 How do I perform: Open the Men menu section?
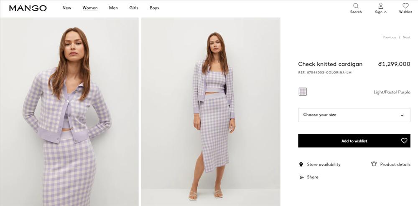click(x=113, y=8)
